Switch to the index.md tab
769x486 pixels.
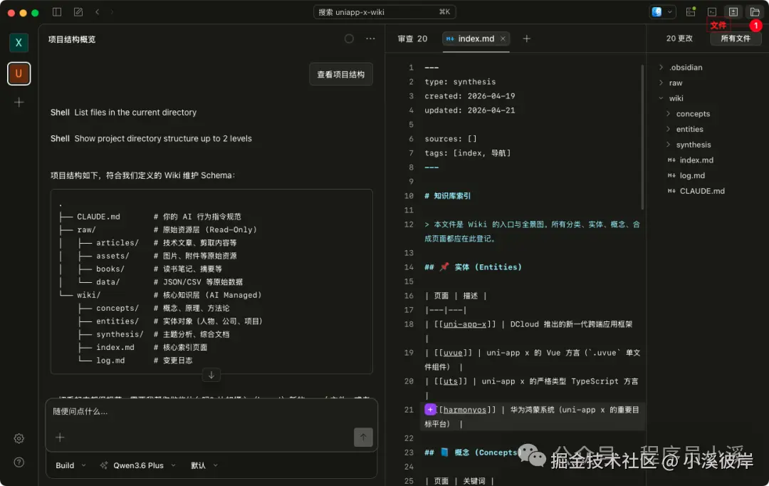click(x=476, y=38)
